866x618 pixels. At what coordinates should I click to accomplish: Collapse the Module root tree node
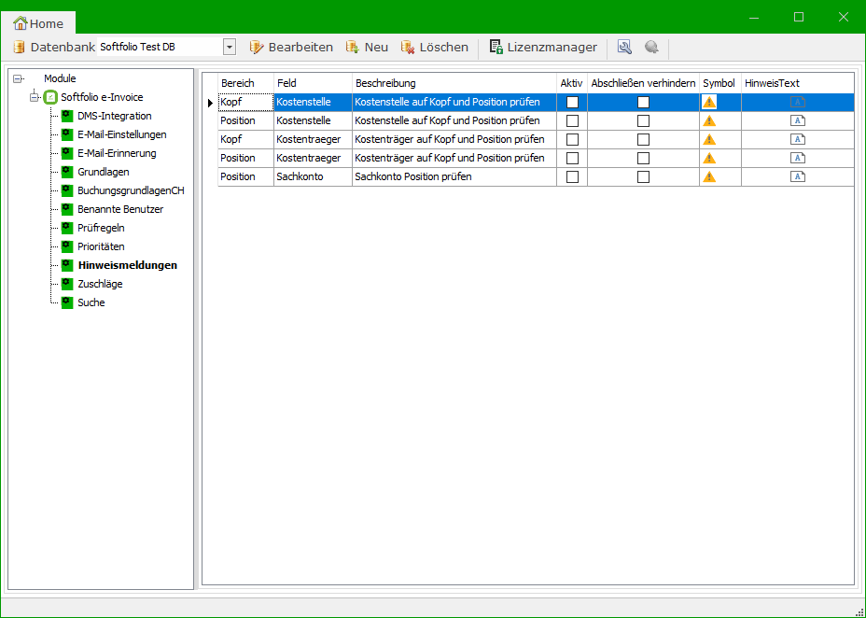coord(18,78)
